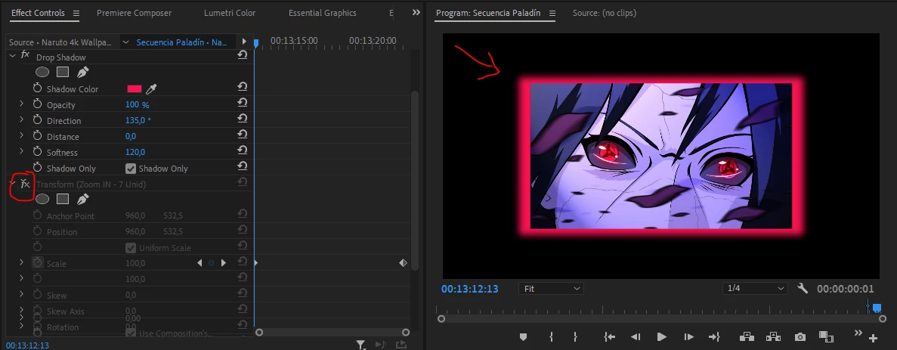The height and width of the screenshot is (350, 897).
Task: Open Program monitor wrench settings
Action: 803,288
